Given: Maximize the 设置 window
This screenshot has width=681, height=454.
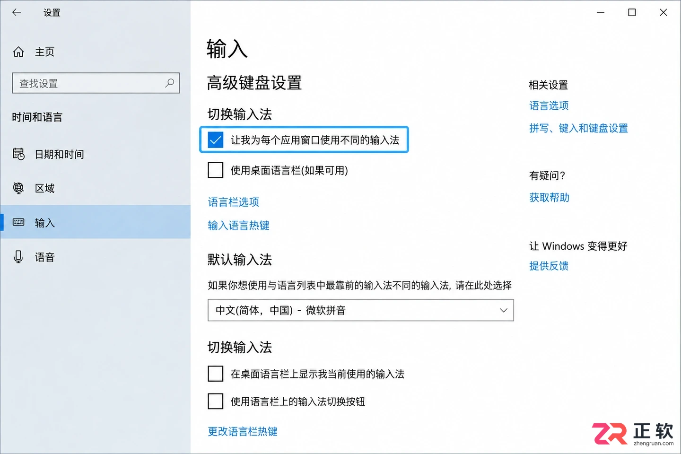Looking at the screenshot, I should 632,12.
